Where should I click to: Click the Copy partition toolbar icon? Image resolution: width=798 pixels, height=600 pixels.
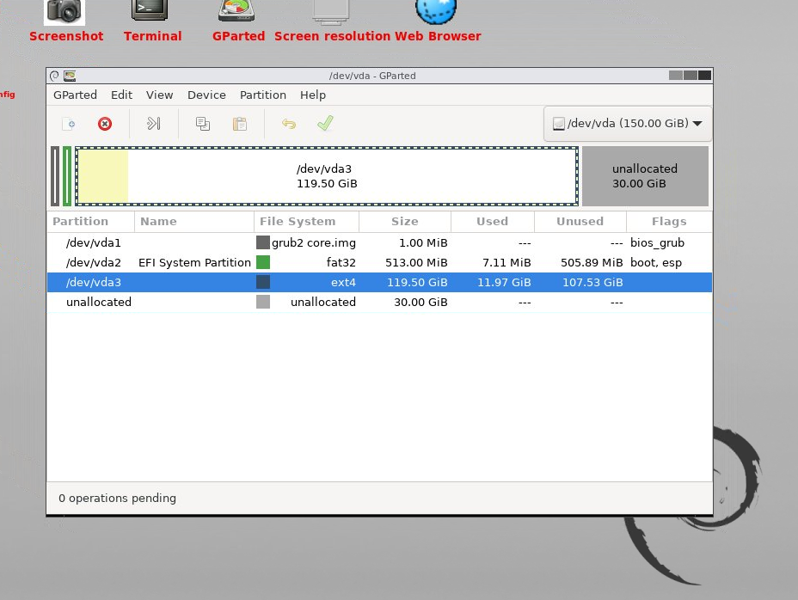[203, 124]
